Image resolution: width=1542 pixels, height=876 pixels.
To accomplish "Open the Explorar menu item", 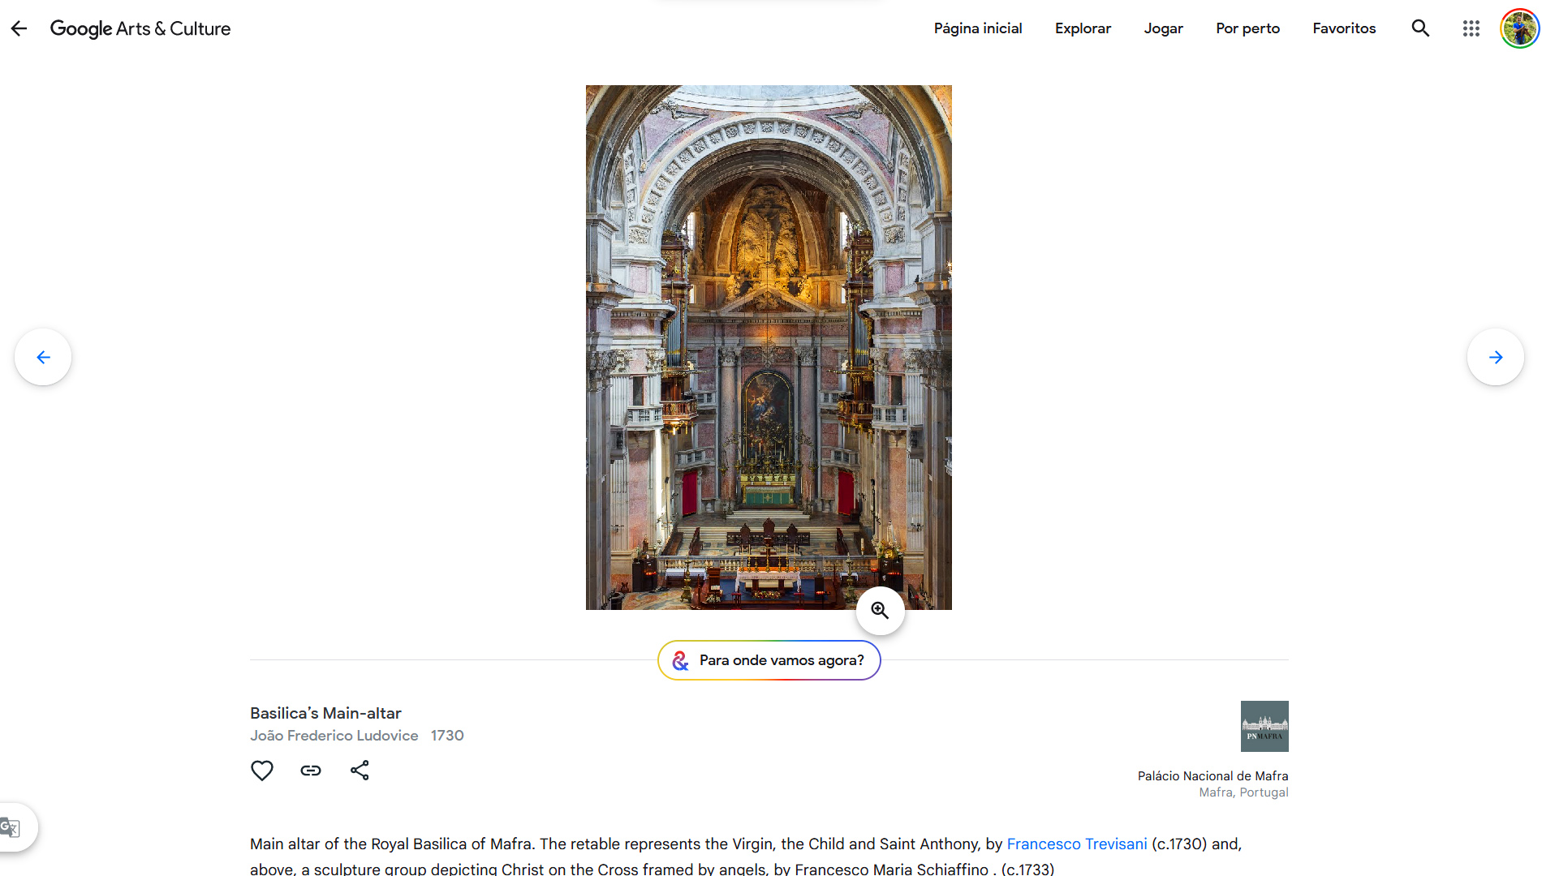I will 1083,28.
